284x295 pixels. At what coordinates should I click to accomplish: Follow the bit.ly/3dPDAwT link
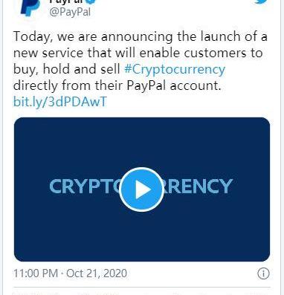(60, 102)
